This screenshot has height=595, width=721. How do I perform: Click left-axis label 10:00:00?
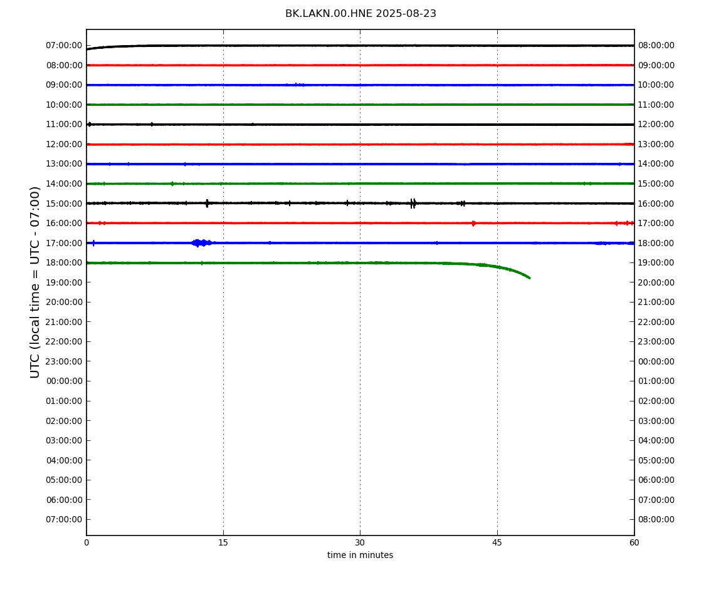[65, 105]
